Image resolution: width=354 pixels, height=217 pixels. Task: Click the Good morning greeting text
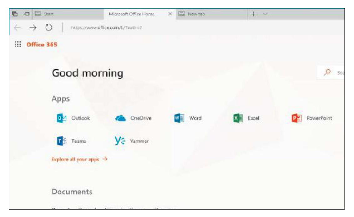pos(88,73)
